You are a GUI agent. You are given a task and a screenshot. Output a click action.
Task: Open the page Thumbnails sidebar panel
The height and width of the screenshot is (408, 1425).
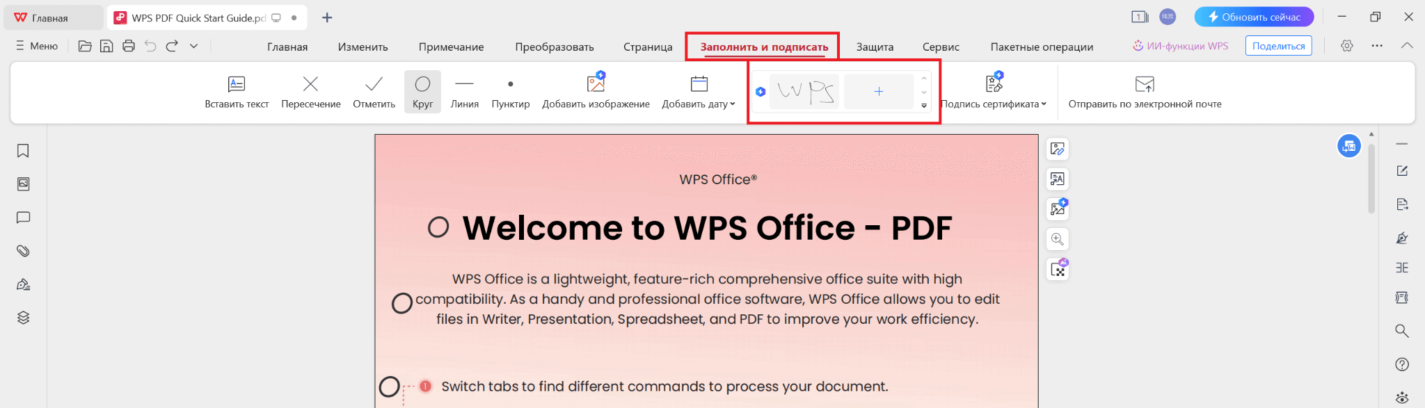tap(23, 184)
